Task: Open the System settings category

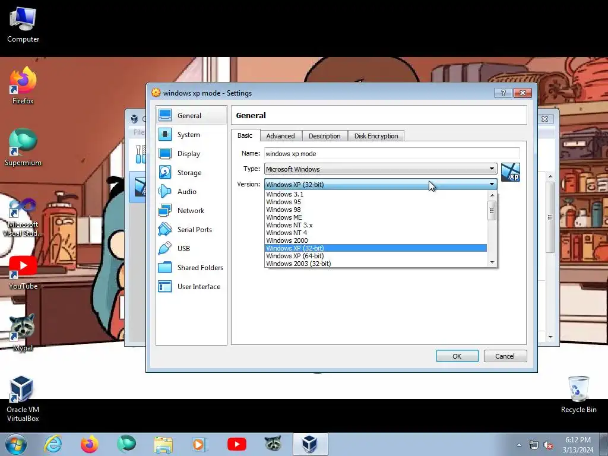Action: [x=191, y=135]
